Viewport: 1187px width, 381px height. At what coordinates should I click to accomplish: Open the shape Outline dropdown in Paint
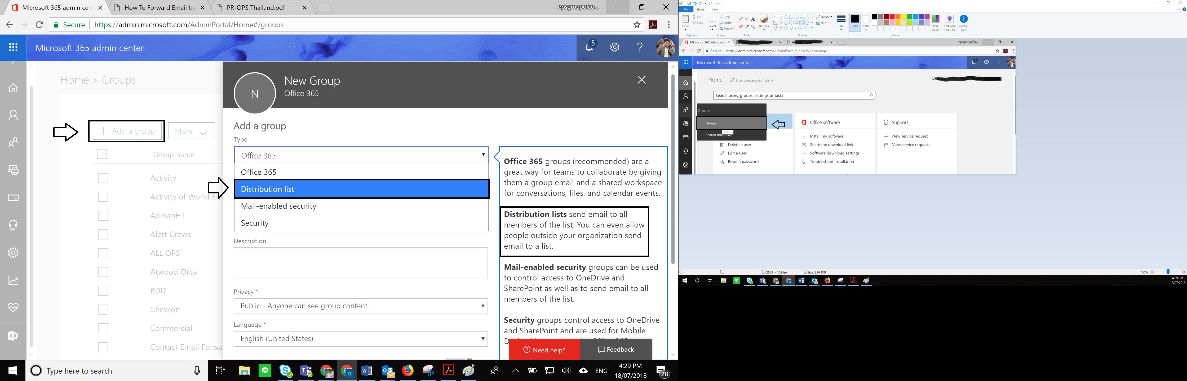[x=824, y=17]
